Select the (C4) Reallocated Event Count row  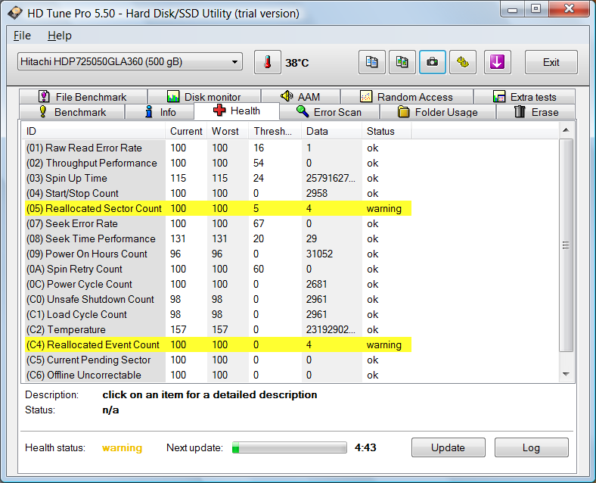pos(218,344)
